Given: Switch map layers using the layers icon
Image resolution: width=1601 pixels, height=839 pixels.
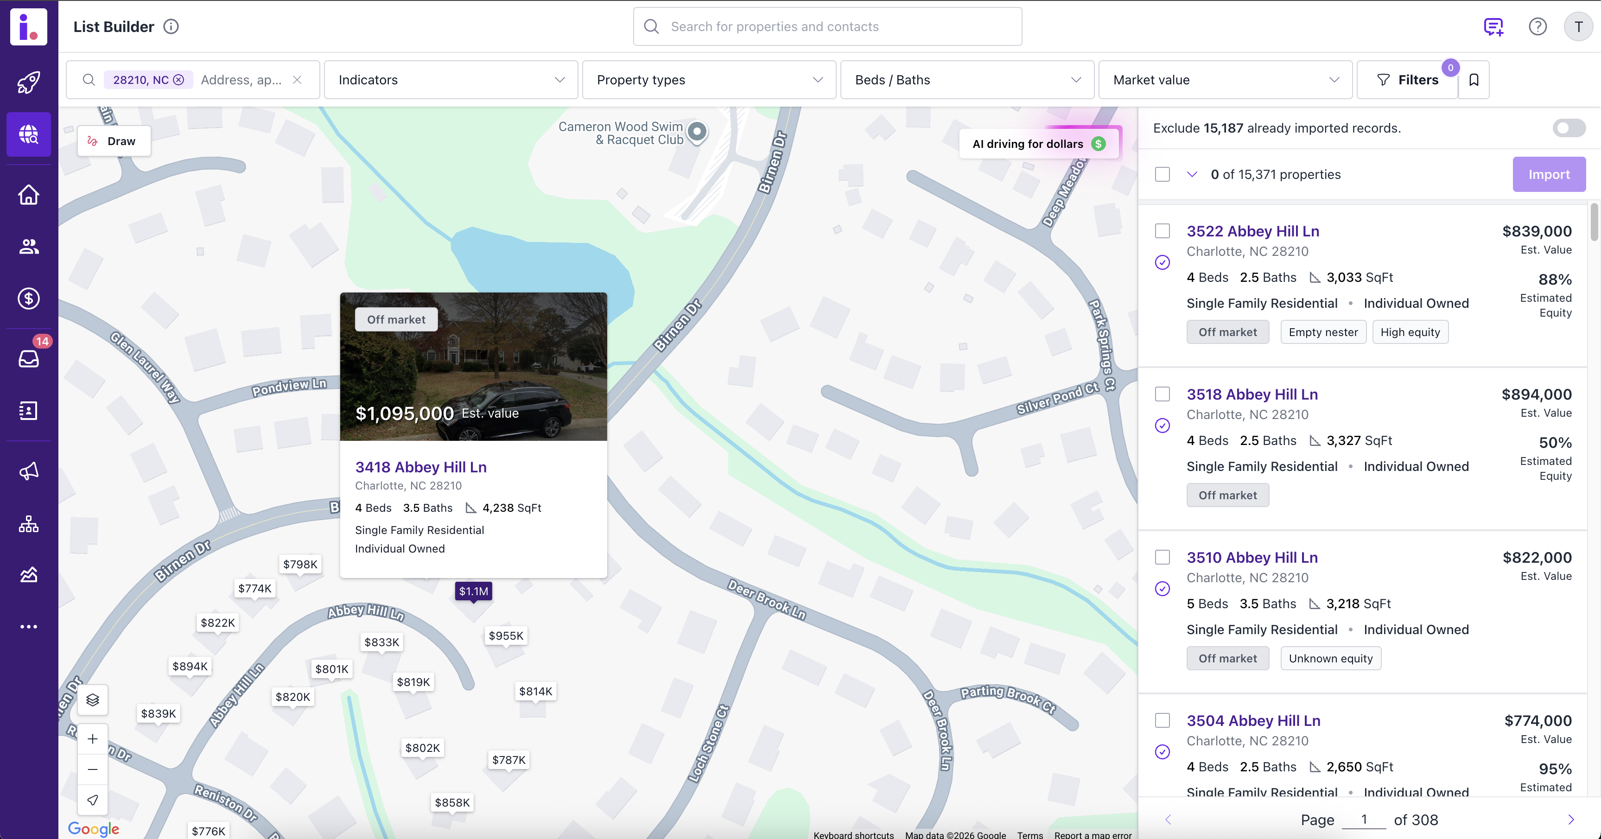Looking at the screenshot, I should (x=93, y=700).
